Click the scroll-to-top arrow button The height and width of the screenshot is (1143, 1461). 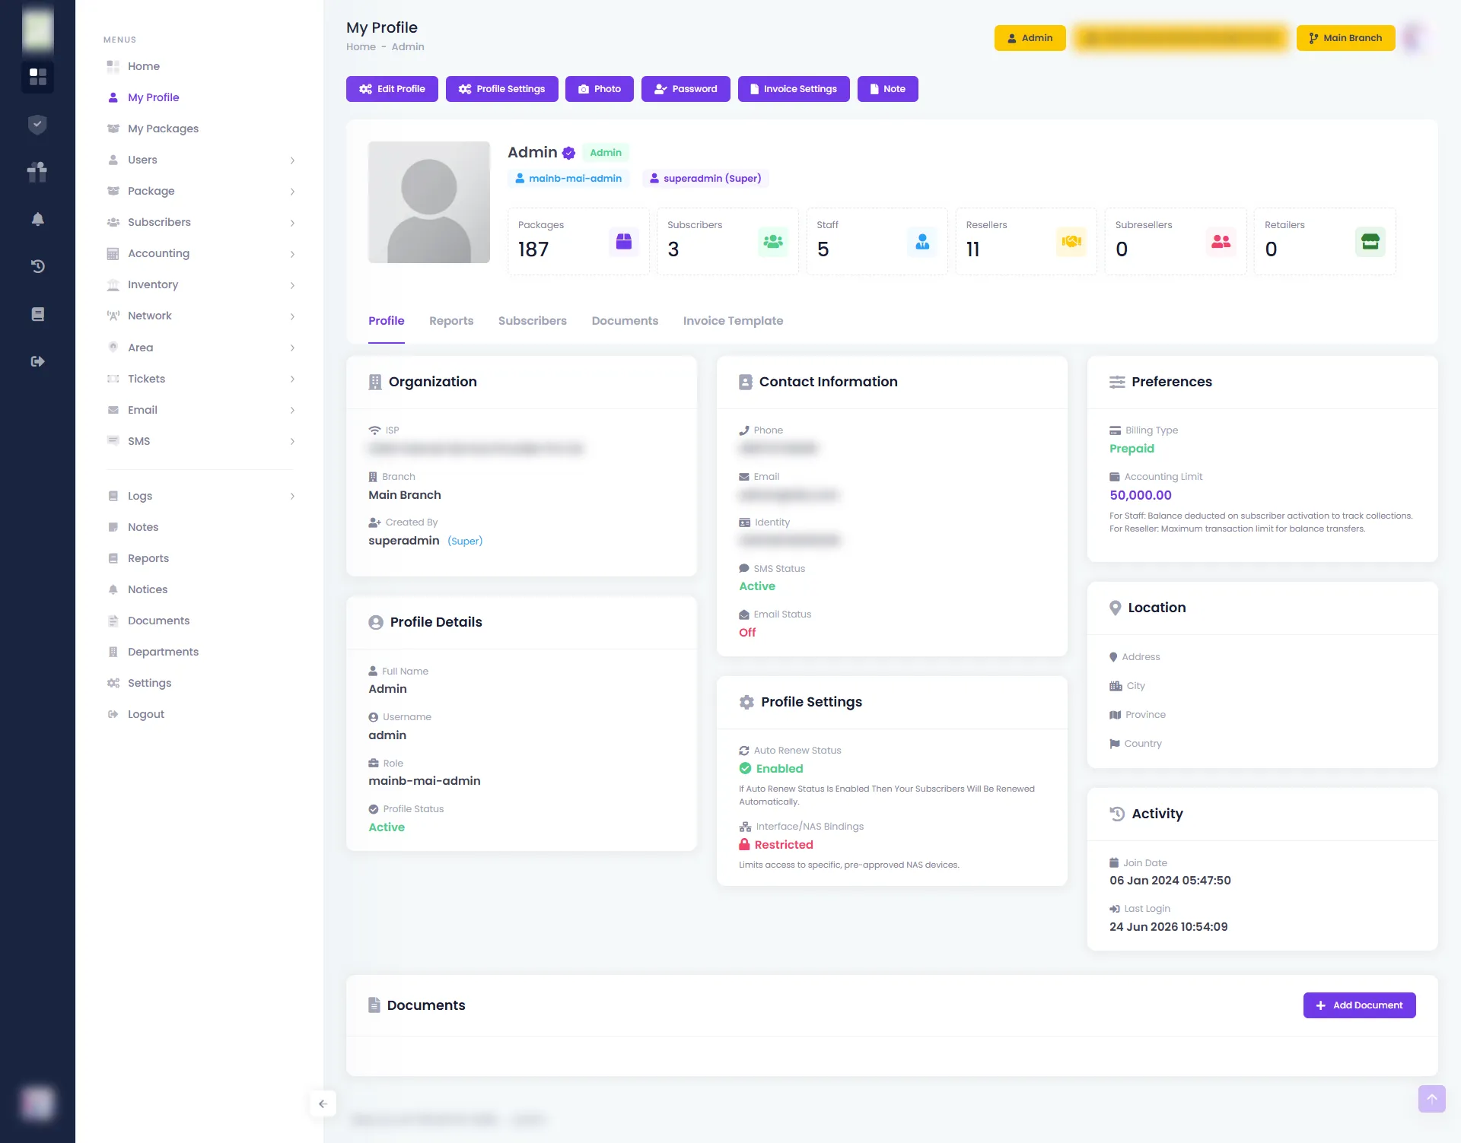pos(1431,1098)
